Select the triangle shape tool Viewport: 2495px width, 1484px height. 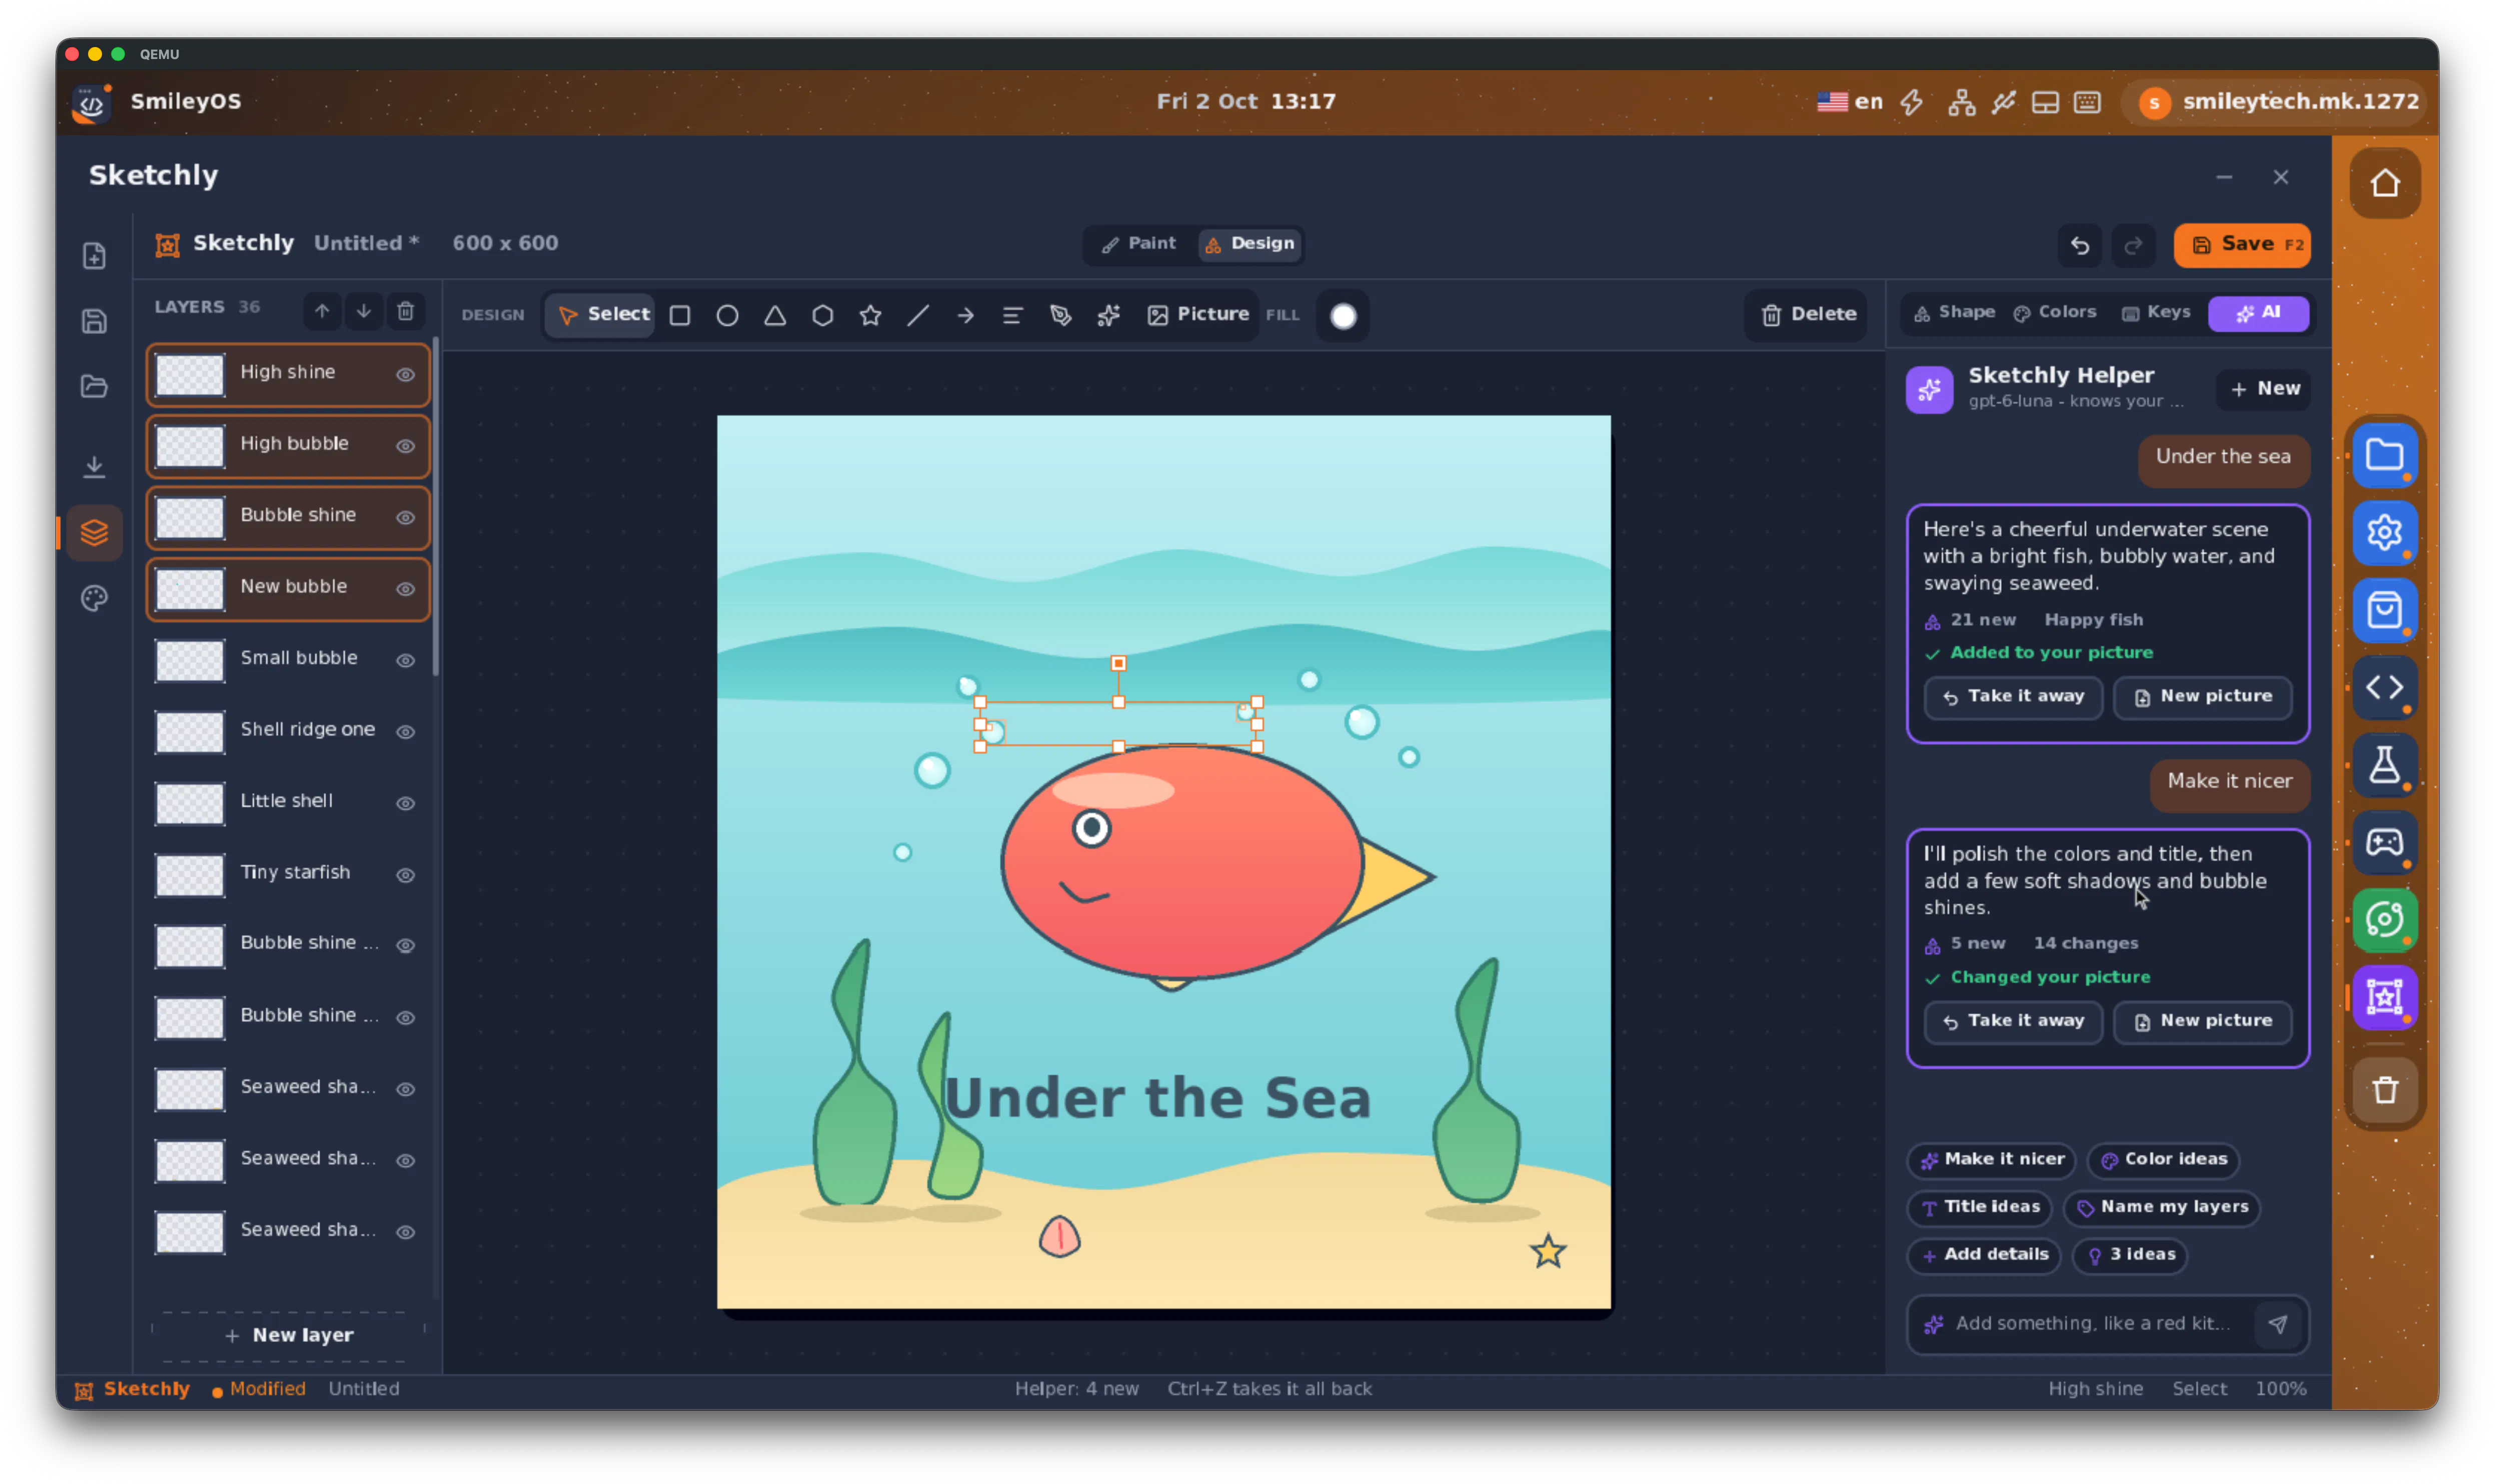775,315
